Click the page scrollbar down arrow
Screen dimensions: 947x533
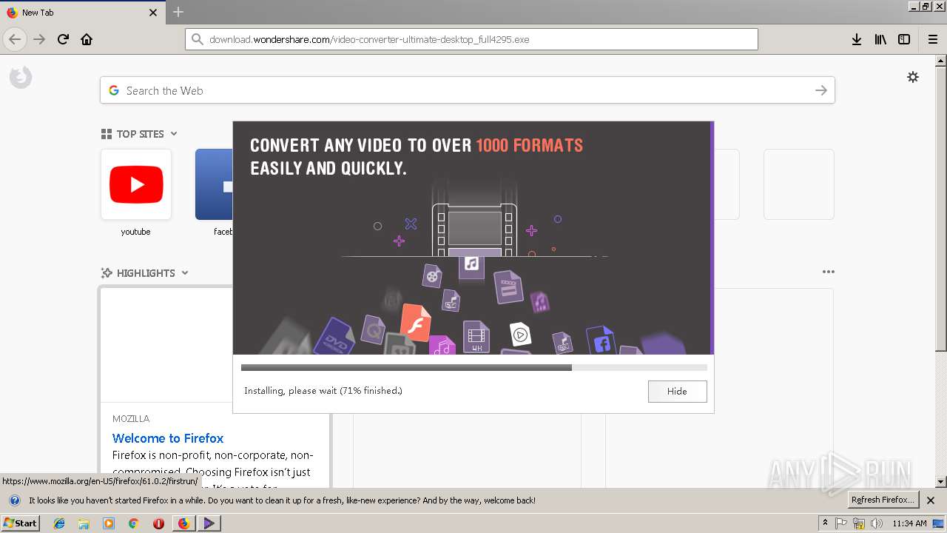coord(940,482)
